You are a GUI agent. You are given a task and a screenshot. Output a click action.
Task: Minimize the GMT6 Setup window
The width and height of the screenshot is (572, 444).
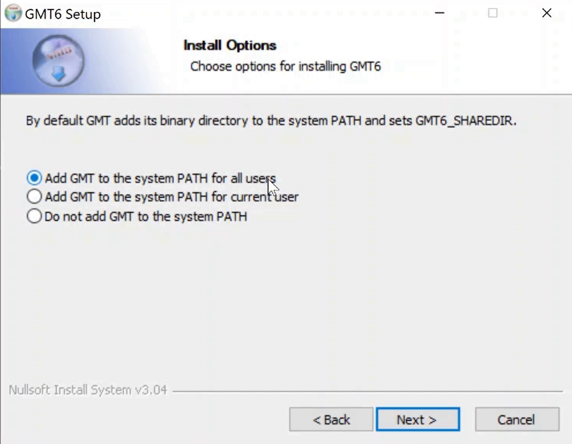(x=439, y=13)
